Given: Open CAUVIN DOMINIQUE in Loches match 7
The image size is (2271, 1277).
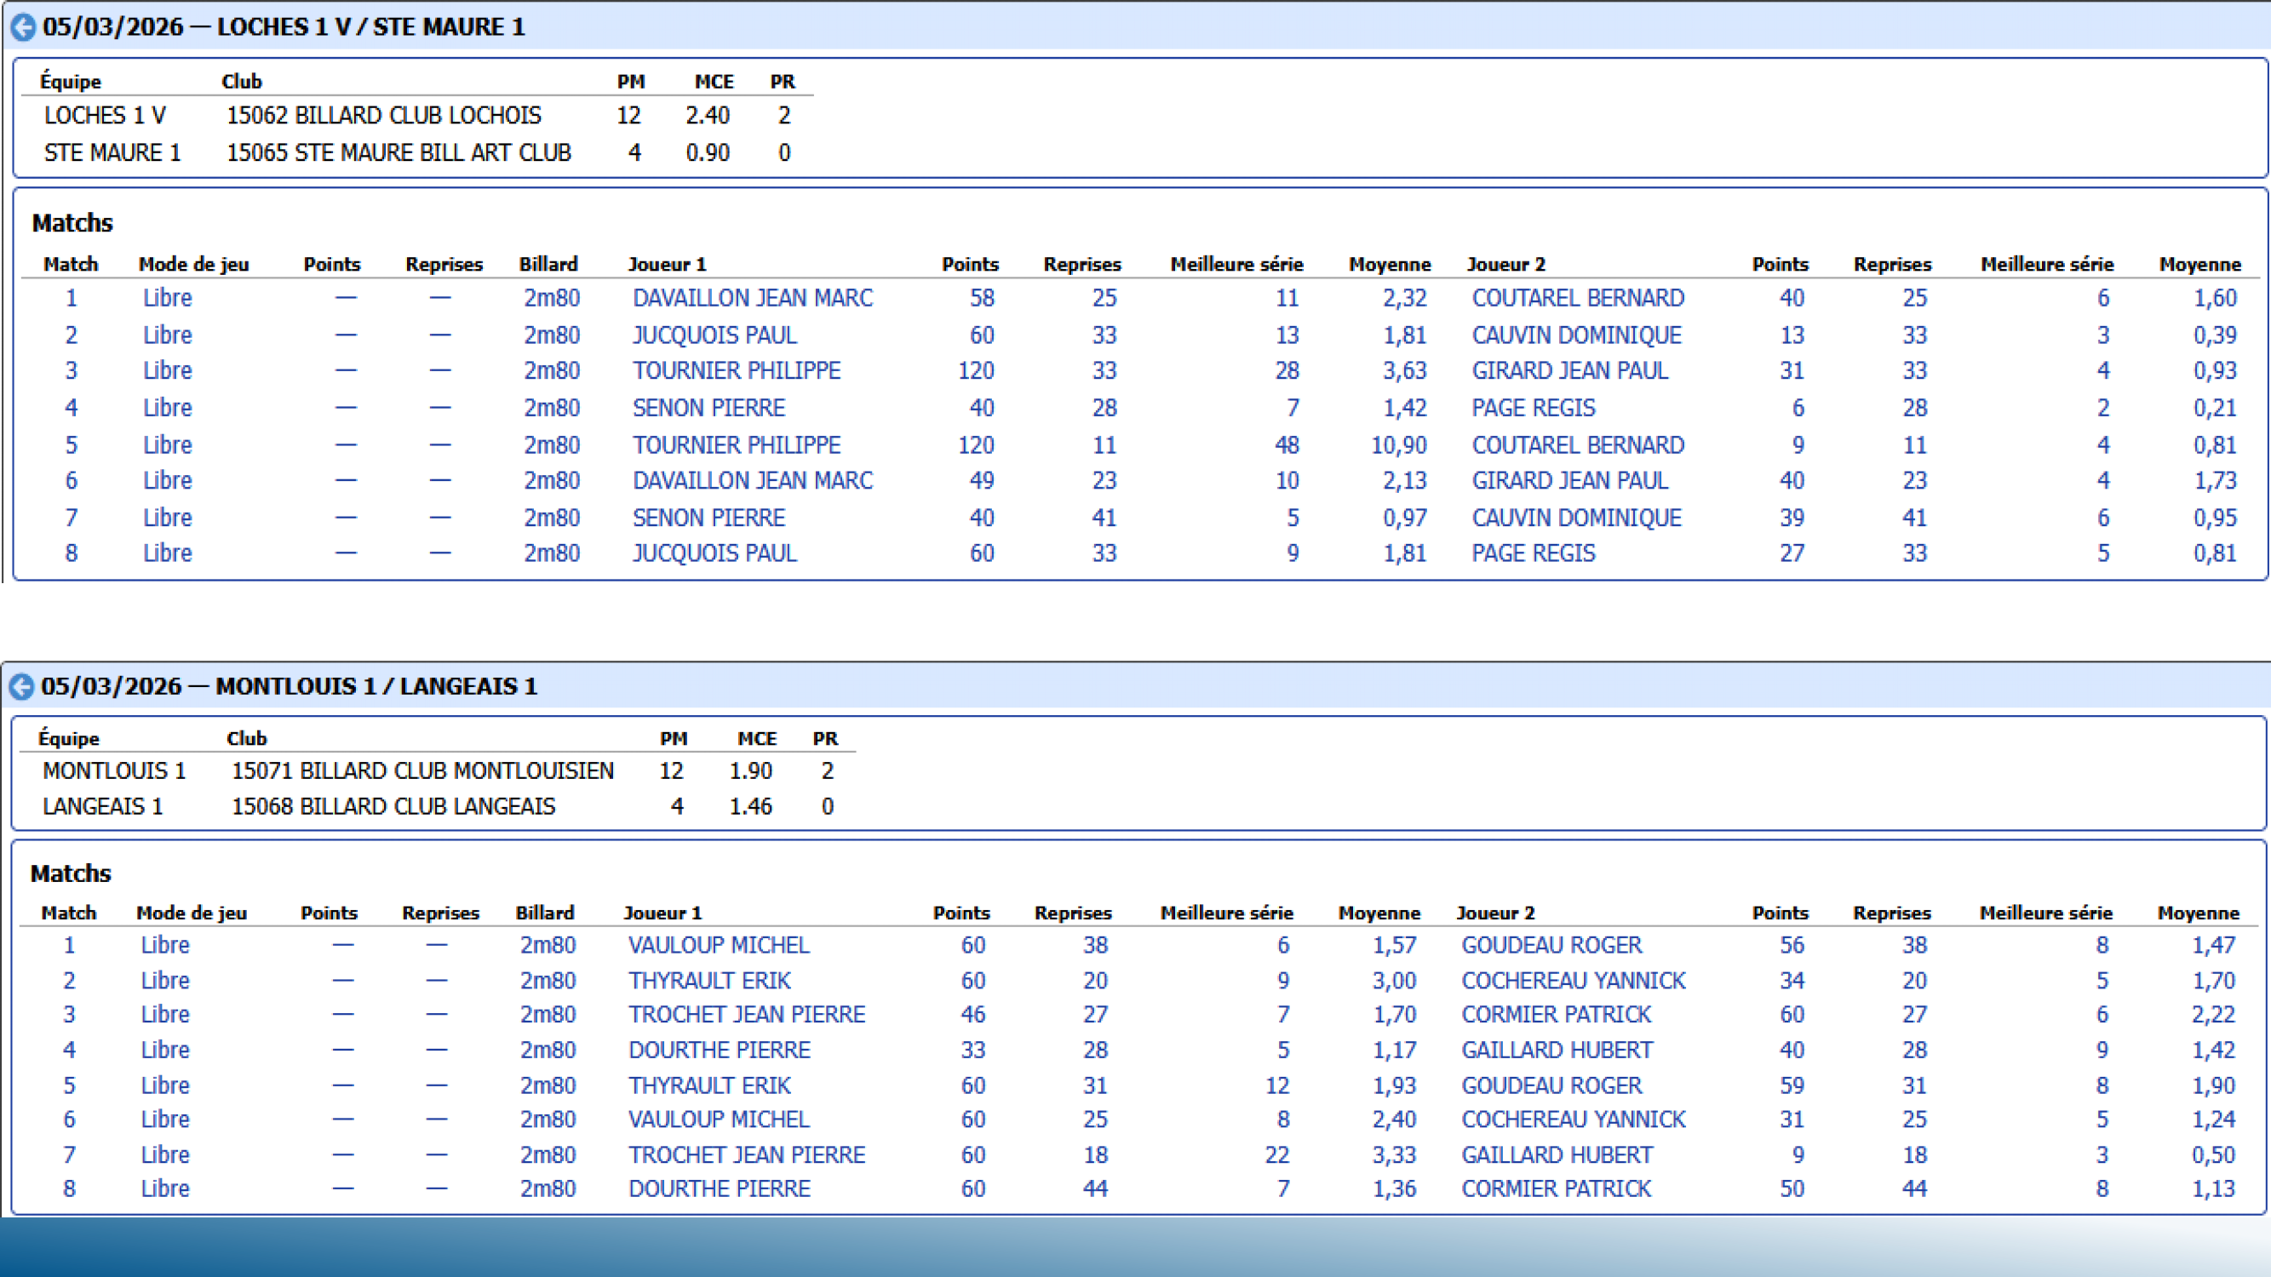Looking at the screenshot, I should tap(1576, 518).
